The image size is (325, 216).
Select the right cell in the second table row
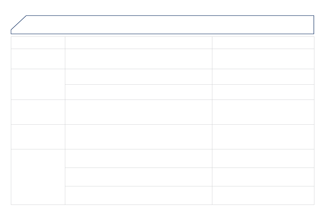[x=263, y=59]
